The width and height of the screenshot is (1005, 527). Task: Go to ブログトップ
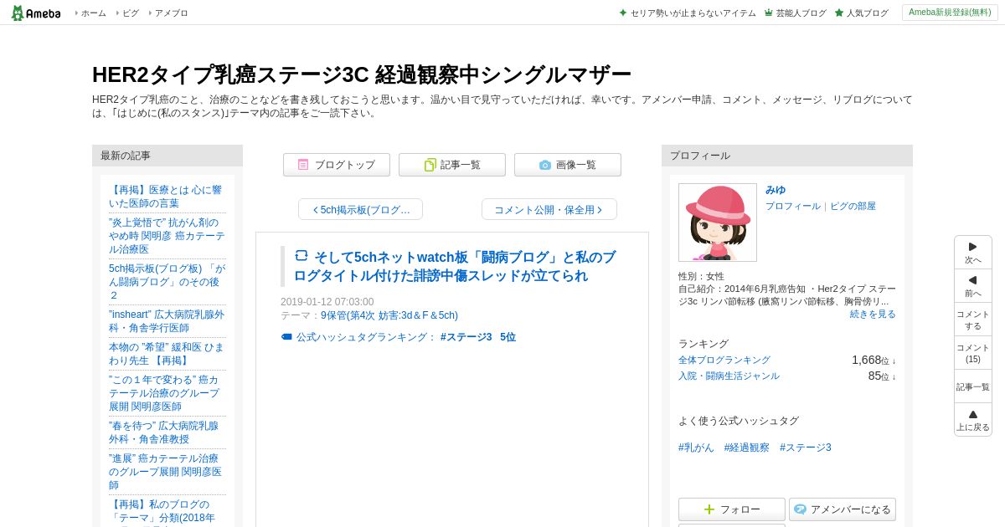(x=337, y=165)
